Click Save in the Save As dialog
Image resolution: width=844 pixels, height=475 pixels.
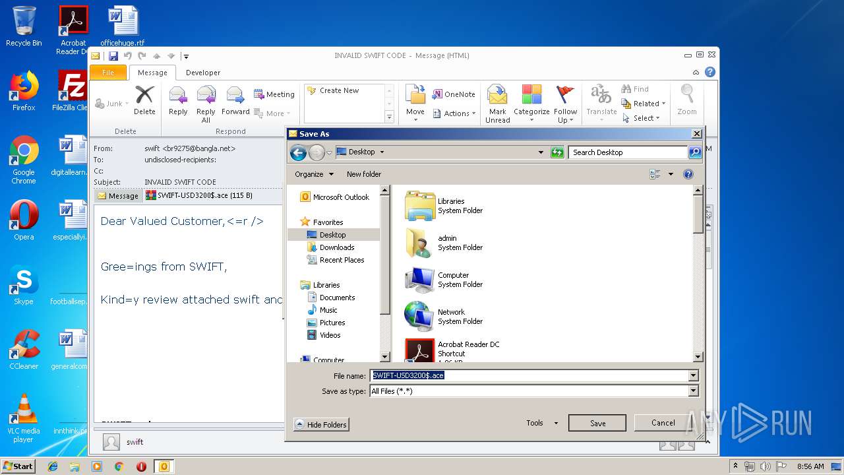point(597,423)
